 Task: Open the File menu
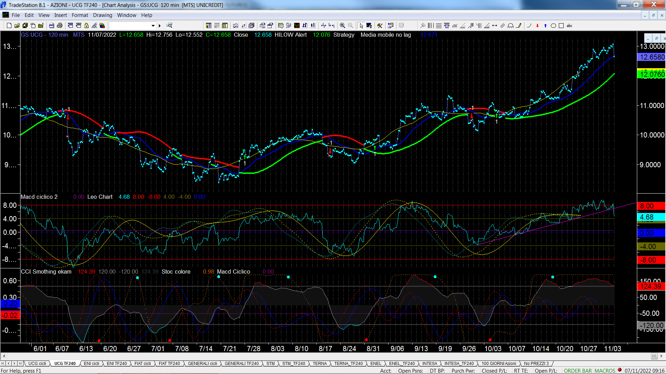pyautogui.click(x=16, y=15)
